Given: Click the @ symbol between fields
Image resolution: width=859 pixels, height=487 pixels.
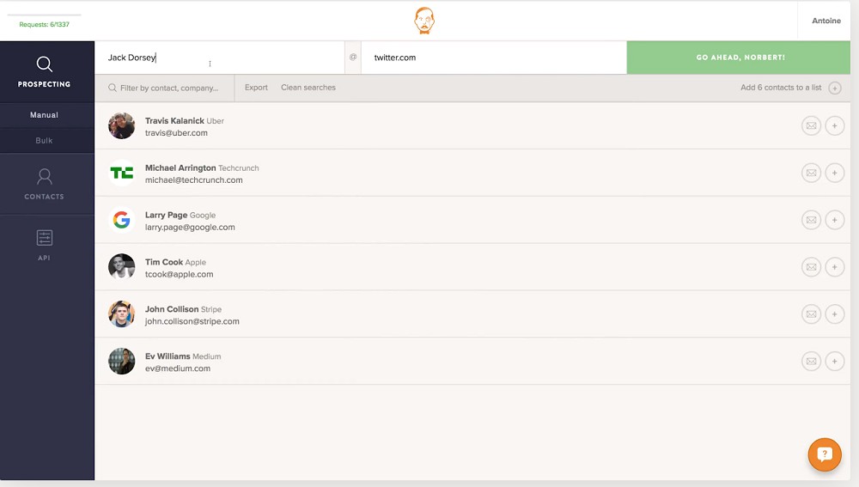Looking at the screenshot, I should pos(353,57).
